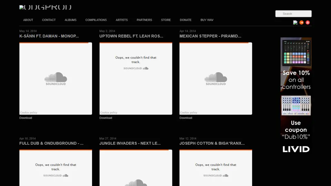
Task: Click the date 'Mar 27, 2014'
Action: click(x=108, y=138)
